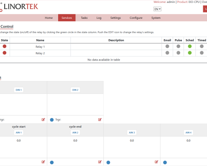Go to the Home page tab
Image resolution: width=207 pixels, height=167 pixels.
point(49,18)
